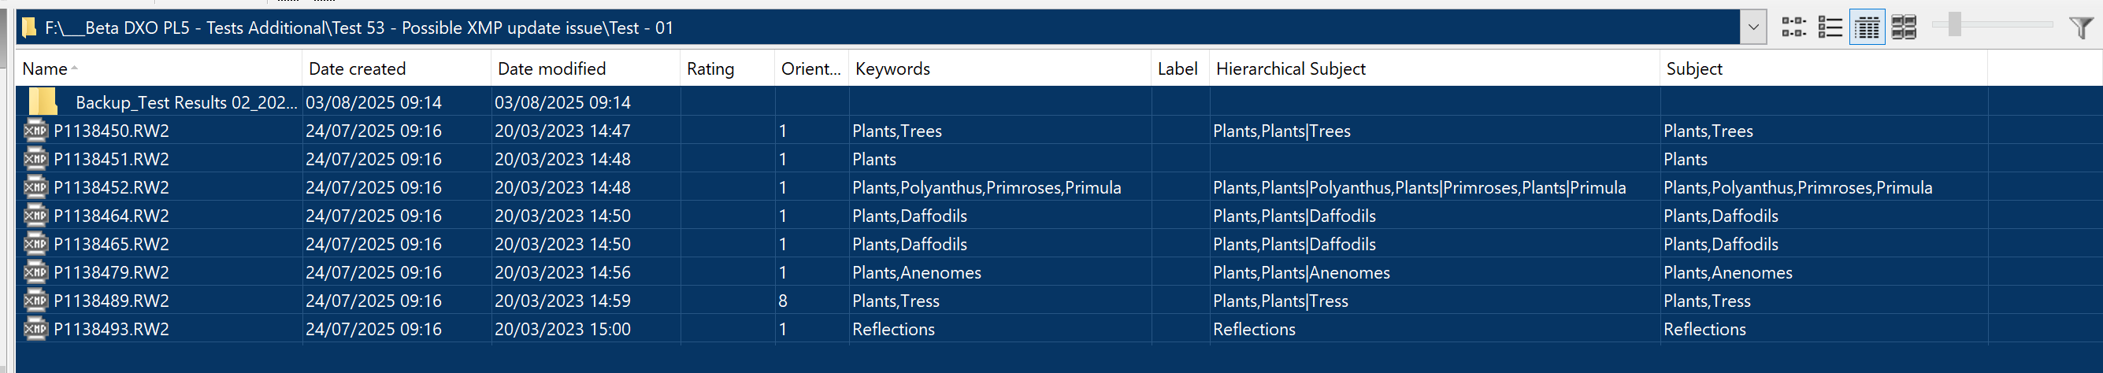Click the thumbnail size slider
Screen dimensions: 2103x373
tap(1954, 24)
